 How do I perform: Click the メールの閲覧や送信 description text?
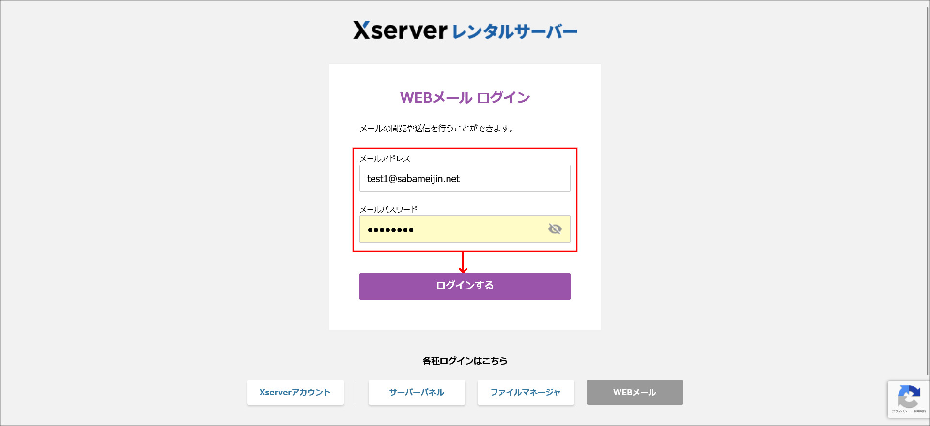pos(436,128)
